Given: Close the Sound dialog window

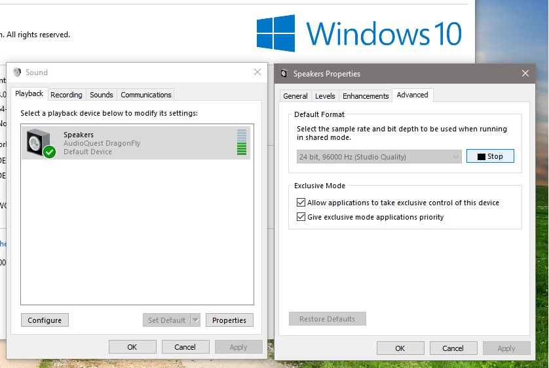Looking at the screenshot, I should click(257, 73).
